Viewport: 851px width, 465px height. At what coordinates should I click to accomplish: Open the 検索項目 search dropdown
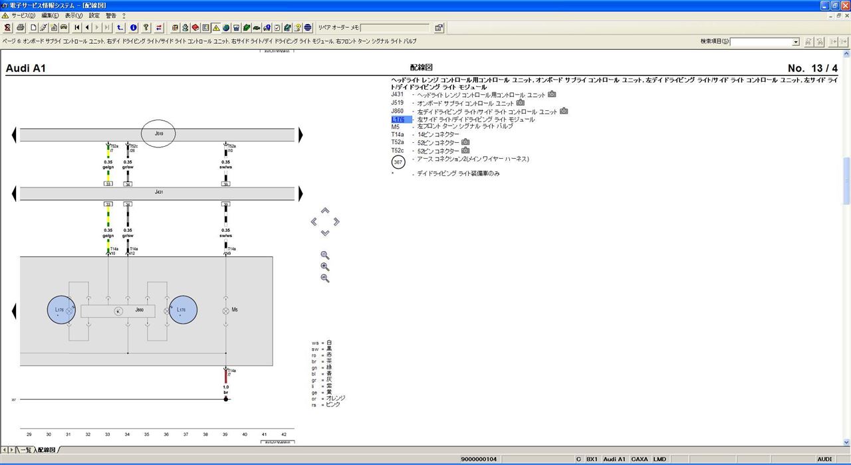[x=795, y=42]
